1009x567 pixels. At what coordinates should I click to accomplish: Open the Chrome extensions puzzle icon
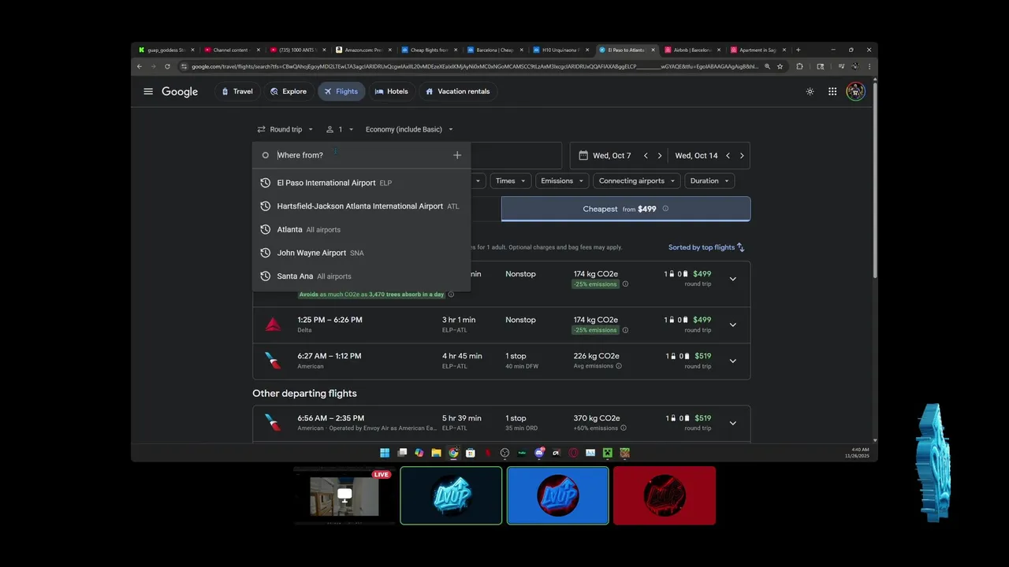[x=800, y=67]
